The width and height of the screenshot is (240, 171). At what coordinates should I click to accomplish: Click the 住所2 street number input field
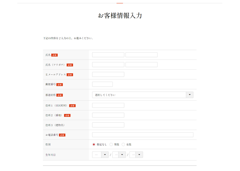point(108,115)
